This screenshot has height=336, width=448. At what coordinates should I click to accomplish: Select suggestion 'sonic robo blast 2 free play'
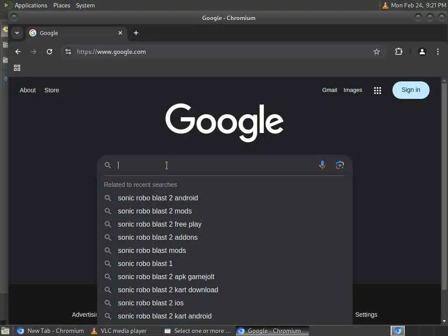click(224, 224)
